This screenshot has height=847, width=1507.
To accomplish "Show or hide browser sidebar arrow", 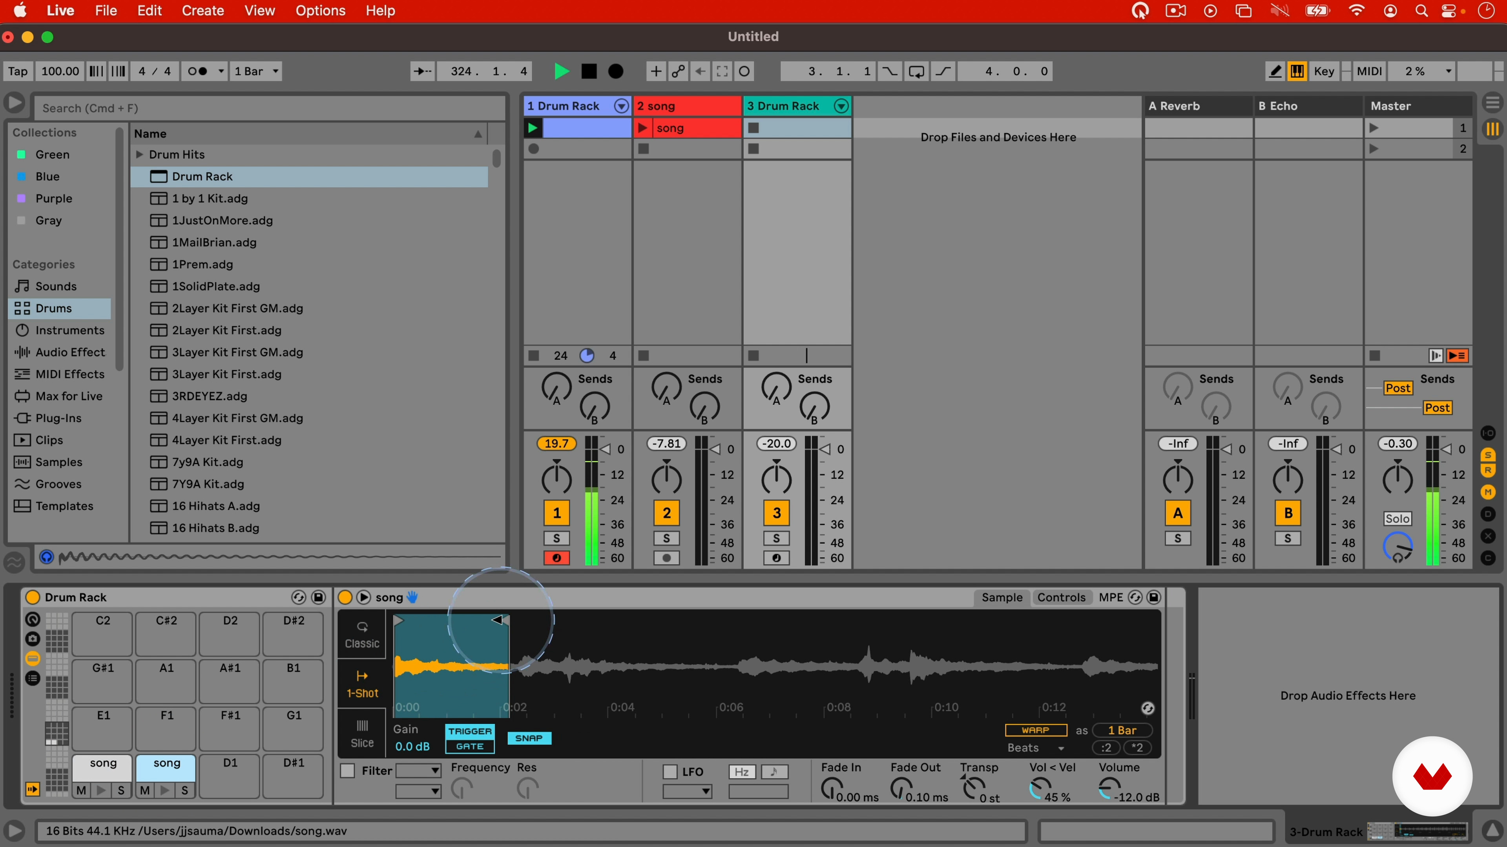I will tap(15, 103).
